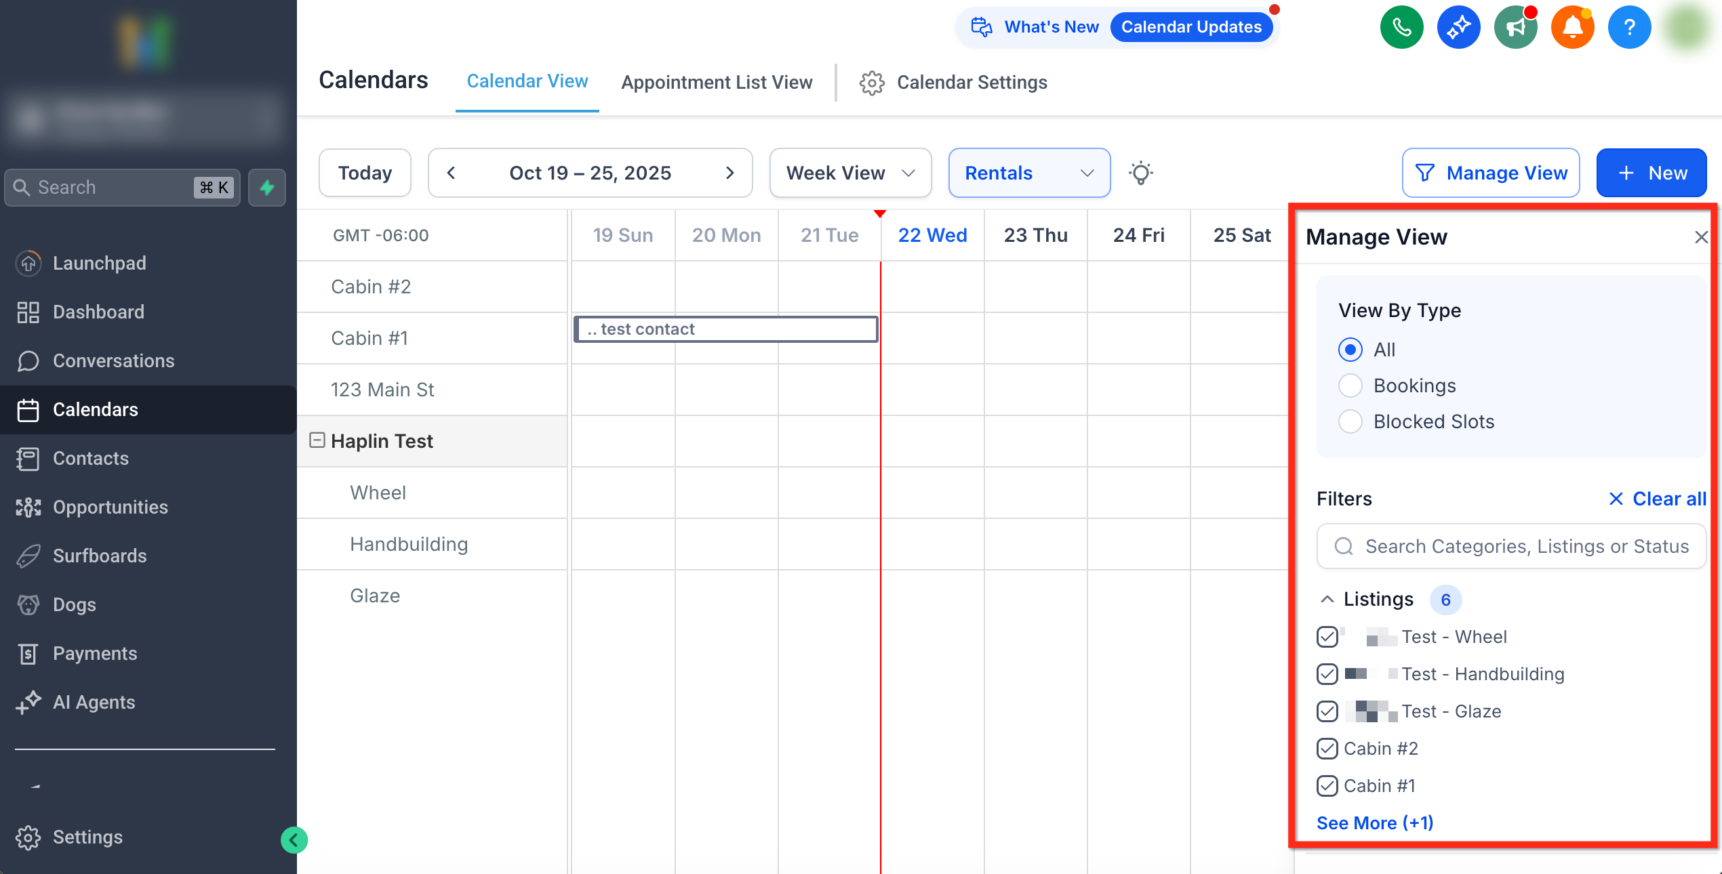This screenshot has width=1722, height=874.
Task: Click the blue help question mark icon
Action: [1629, 27]
